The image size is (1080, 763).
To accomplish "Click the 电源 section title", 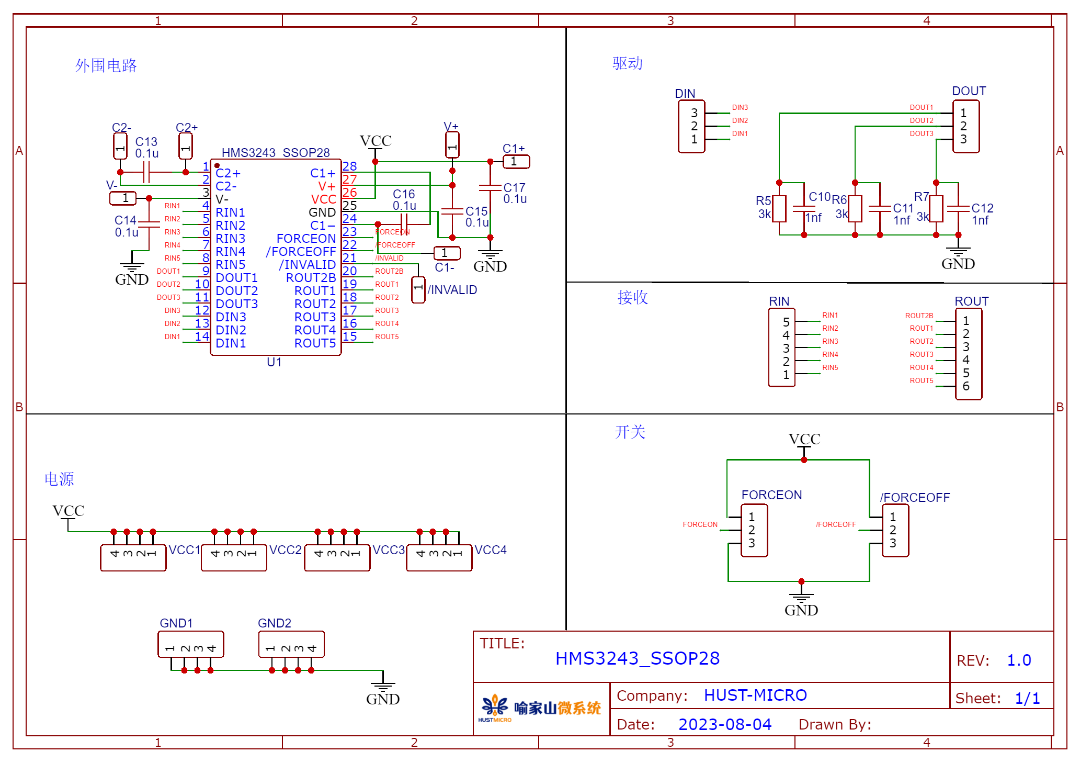I will [59, 479].
